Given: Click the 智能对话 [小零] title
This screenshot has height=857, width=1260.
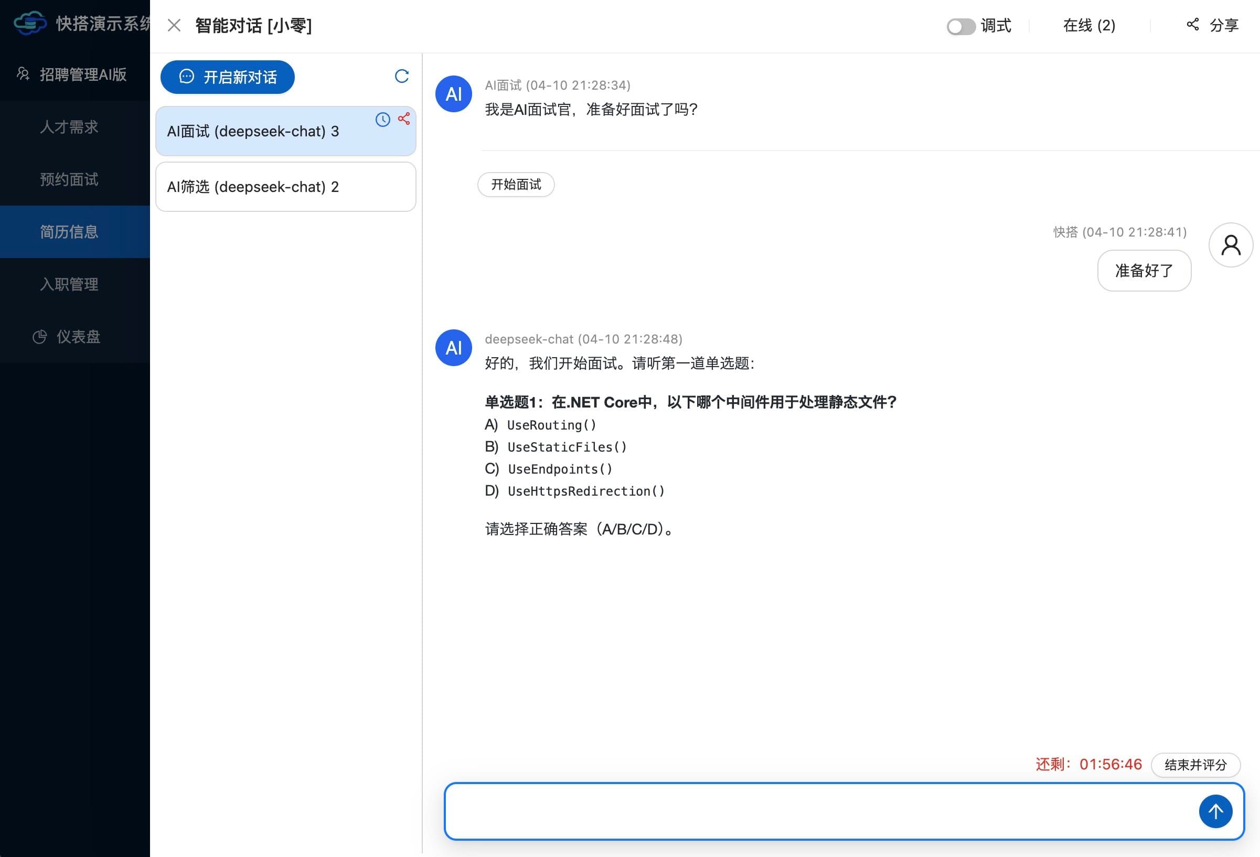Looking at the screenshot, I should 253,26.
